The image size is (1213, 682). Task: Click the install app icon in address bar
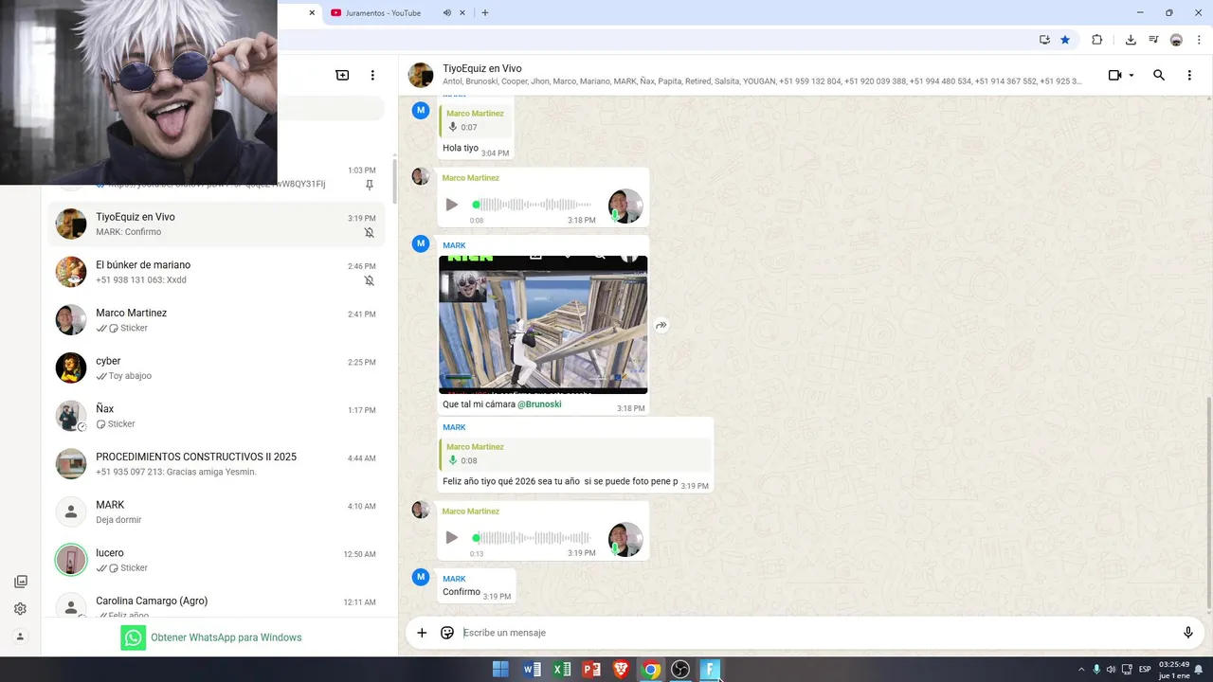click(x=1044, y=40)
